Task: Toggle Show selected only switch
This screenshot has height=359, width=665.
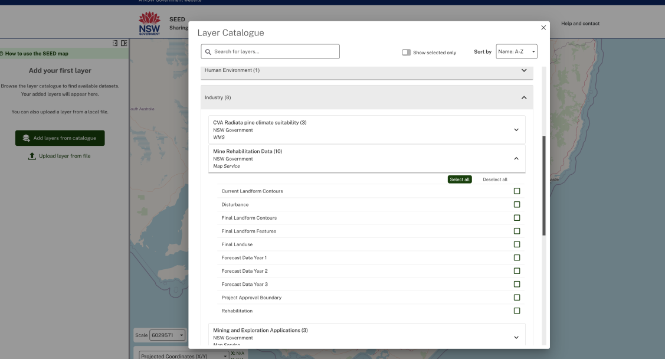Action: click(x=407, y=52)
